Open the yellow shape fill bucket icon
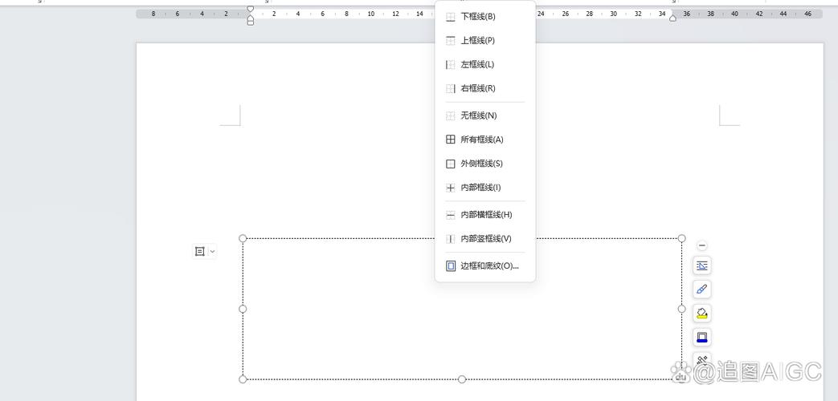The width and height of the screenshot is (838, 401). click(702, 313)
